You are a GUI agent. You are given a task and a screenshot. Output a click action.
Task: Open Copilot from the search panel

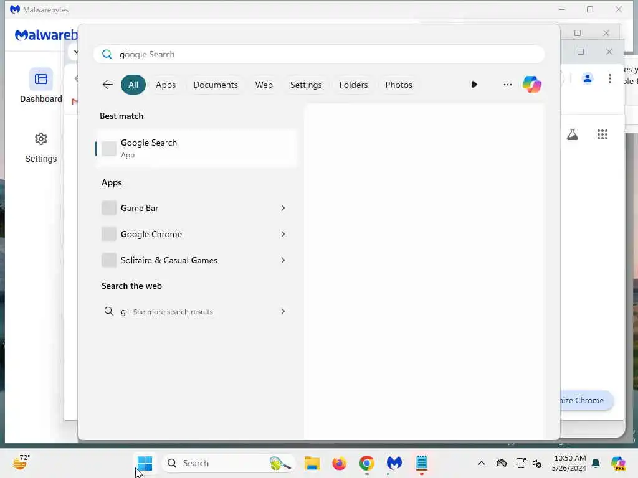tap(532, 85)
